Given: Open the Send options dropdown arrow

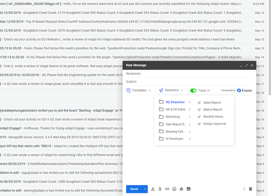Looking at the screenshot, I should point(145,189).
